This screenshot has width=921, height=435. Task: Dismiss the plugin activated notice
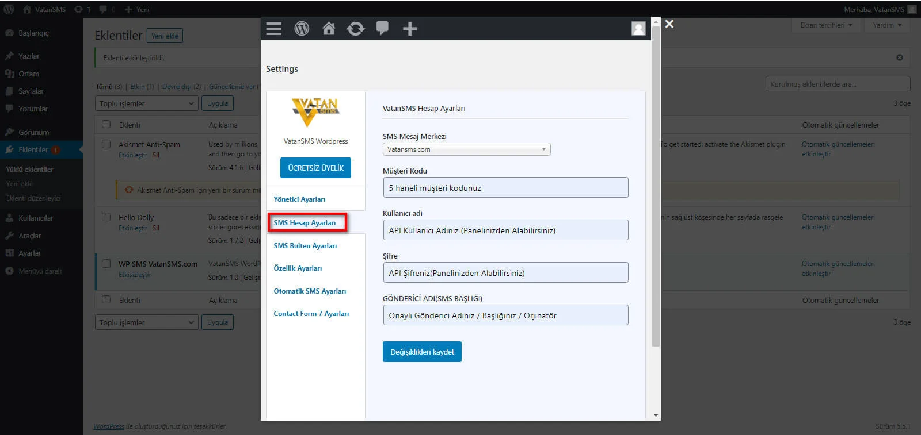pyautogui.click(x=900, y=57)
